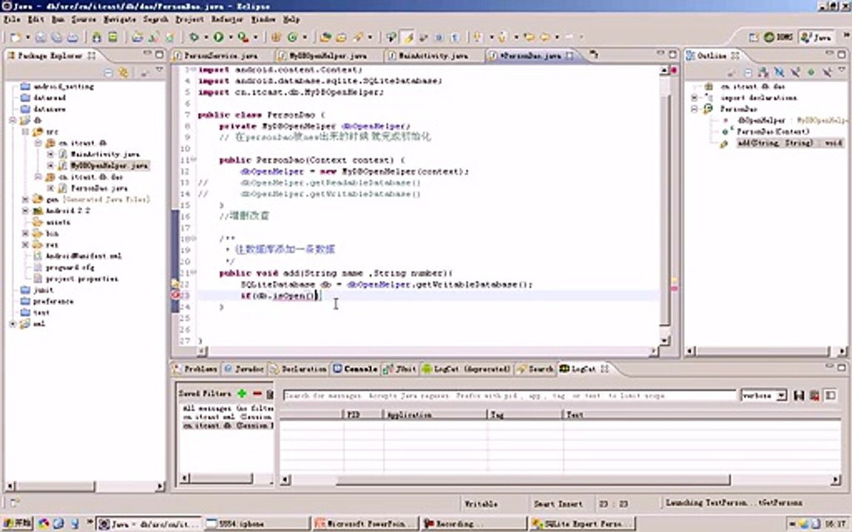The height and width of the screenshot is (532, 852).
Task: Open the verbose log level dropdown
Action: point(763,395)
